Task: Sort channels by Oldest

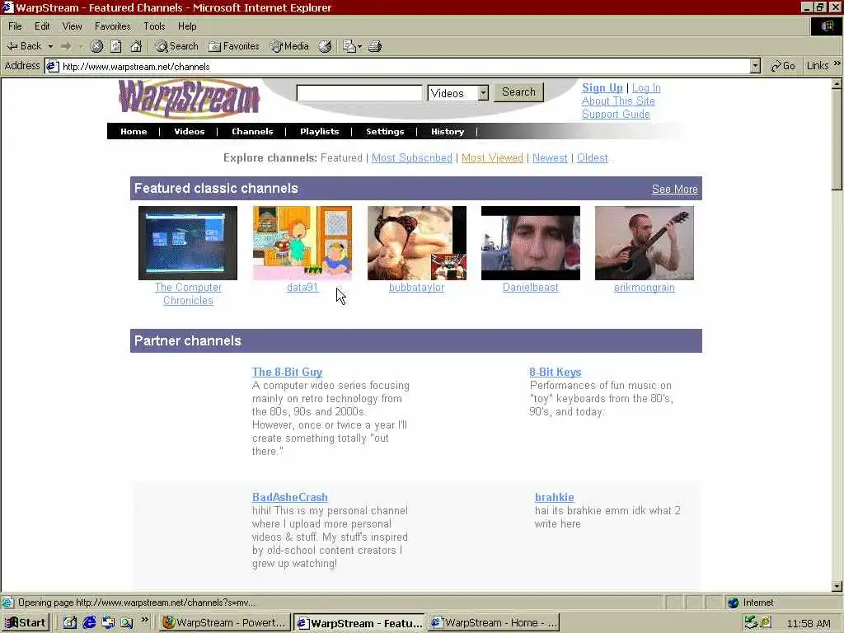Action: click(x=592, y=157)
